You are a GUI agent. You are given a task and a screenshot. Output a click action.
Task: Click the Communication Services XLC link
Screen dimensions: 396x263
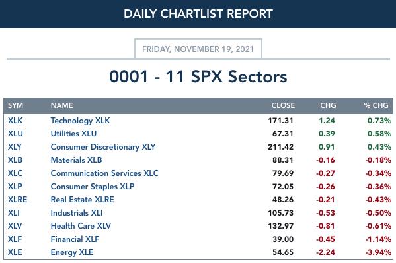pyautogui.click(x=104, y=173)
